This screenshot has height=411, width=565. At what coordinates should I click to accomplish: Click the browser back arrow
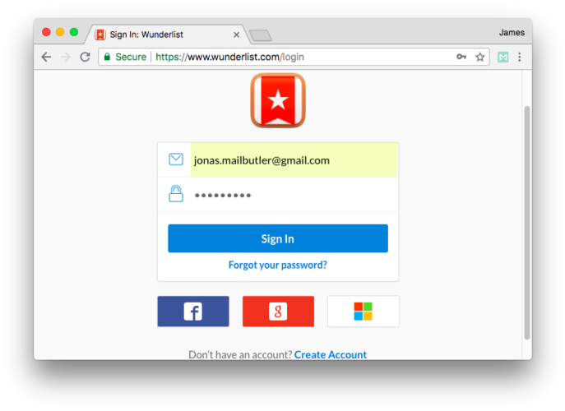[46, 57]
